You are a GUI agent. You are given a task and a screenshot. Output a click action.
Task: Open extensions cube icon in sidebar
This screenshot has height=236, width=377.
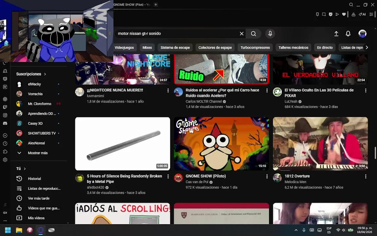pos(5,151)
